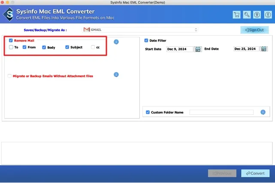
Task: Open the Start Date calendar picker
Action: (198, 49)
